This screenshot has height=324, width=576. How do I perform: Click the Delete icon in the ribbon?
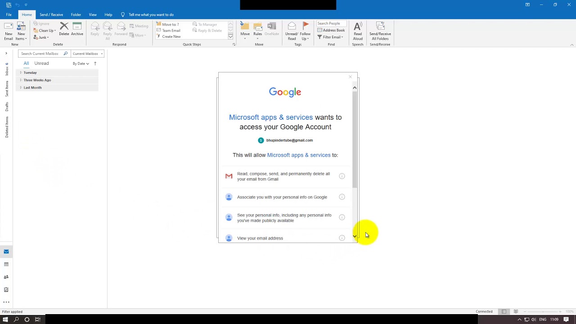point(64,29)
